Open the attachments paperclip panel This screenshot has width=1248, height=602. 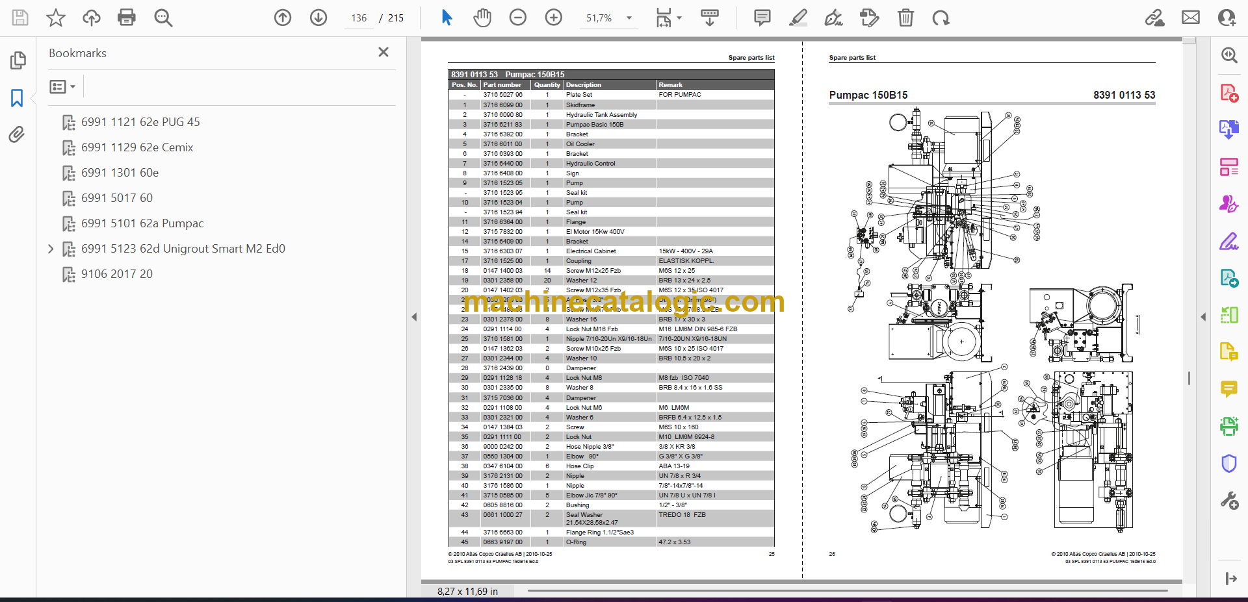click(x=17, y=134)
